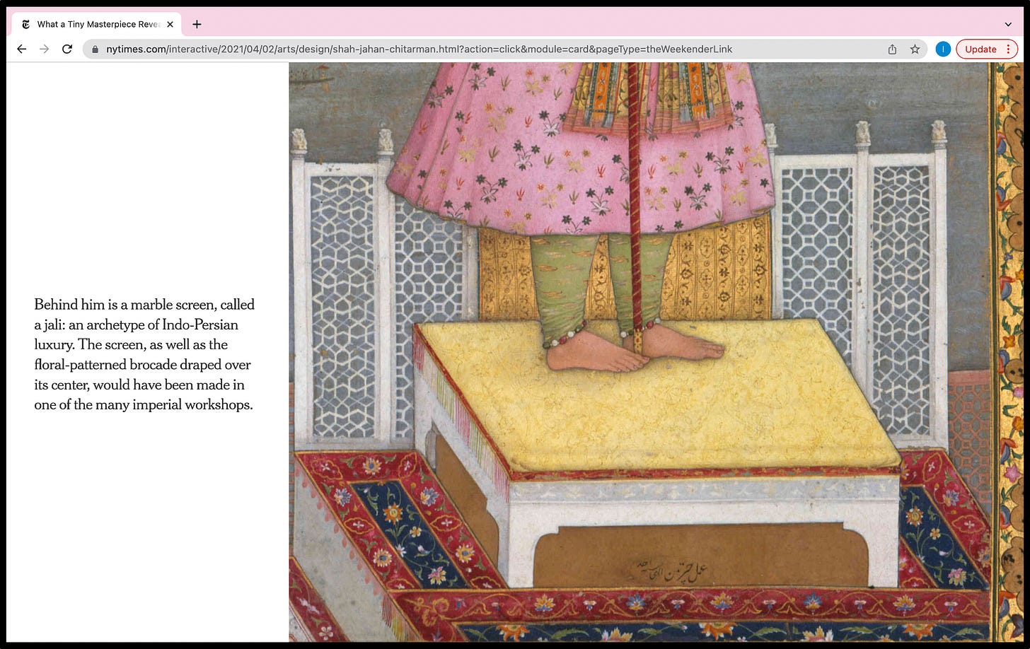
Task: Open the new tab plus button
Action: 197,24
